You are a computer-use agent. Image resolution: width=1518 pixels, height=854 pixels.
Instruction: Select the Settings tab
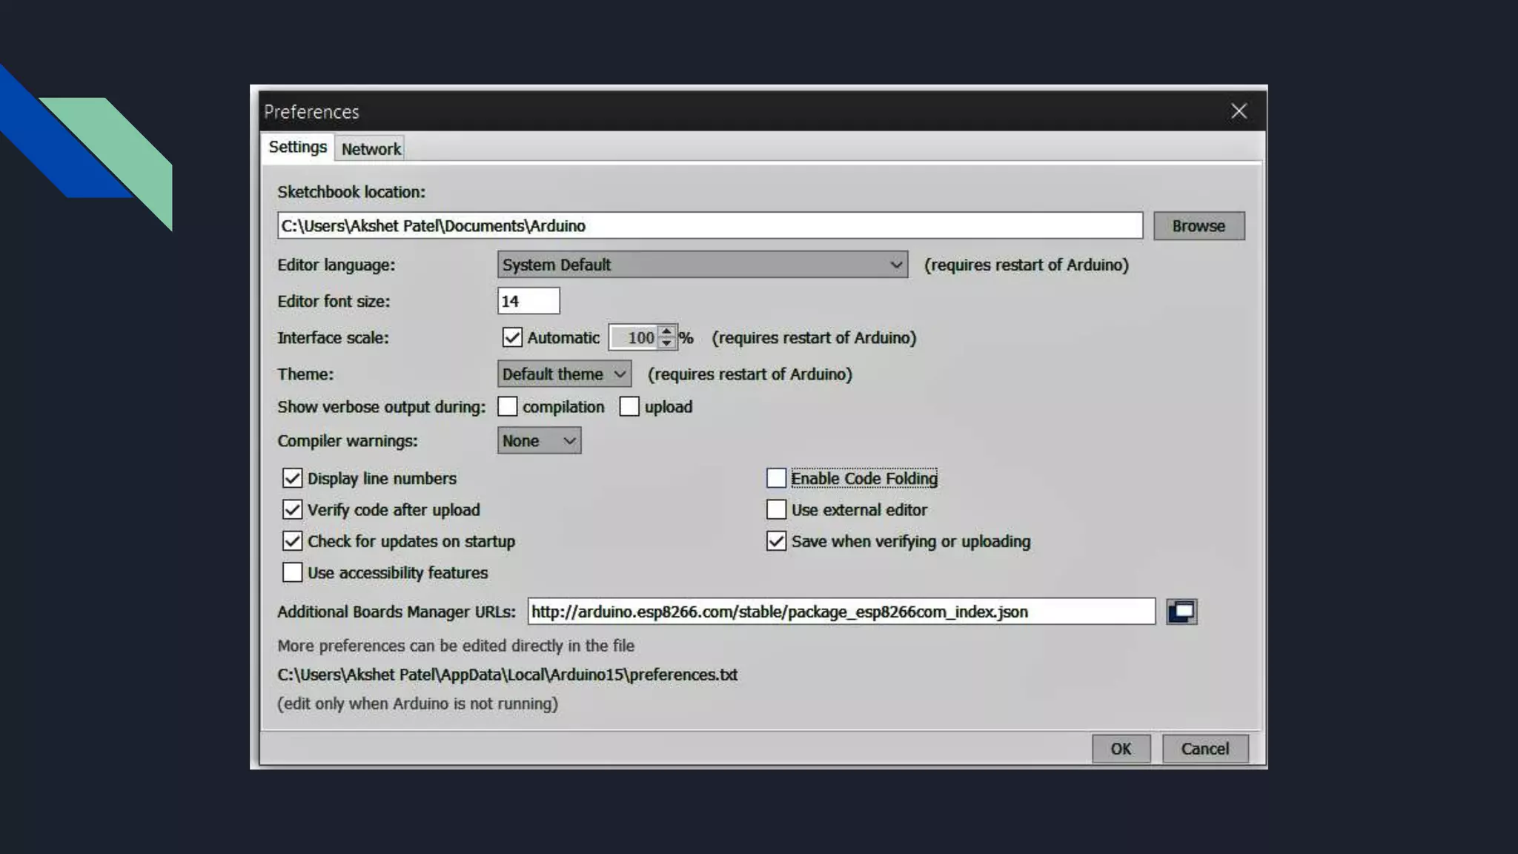pyautogui.click(x=297, y=147)
